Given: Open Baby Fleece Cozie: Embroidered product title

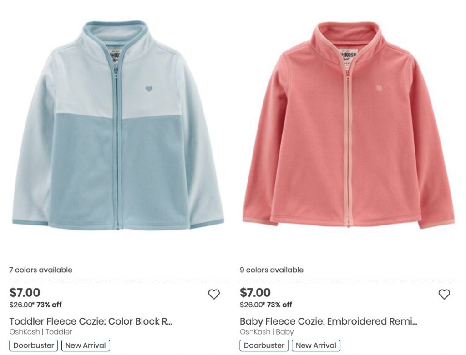Looking at the screenshot, I should [329, 321].
